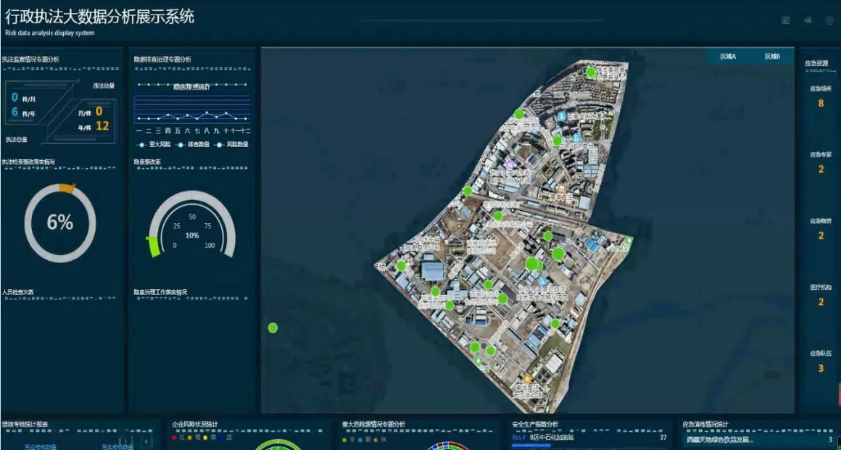Image resolution: width=841 pixels, height=450 pixels.
Task: Click the orange building marker at the map's south
Action: 528,379
